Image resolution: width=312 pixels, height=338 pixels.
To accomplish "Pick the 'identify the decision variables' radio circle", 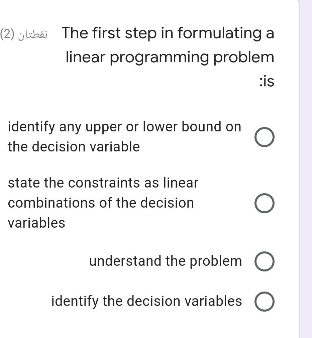I will (265, 301).
